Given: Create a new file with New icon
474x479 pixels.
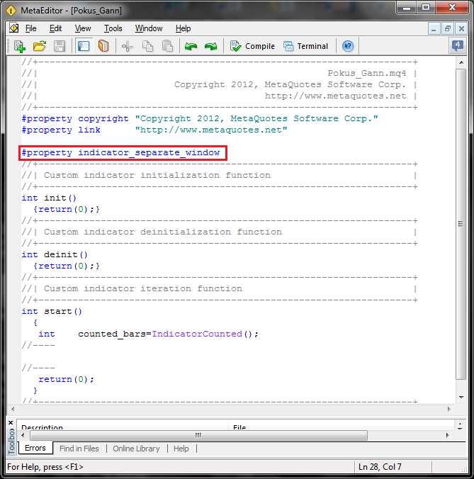Looking at the screenshot, I should point(20,47).
